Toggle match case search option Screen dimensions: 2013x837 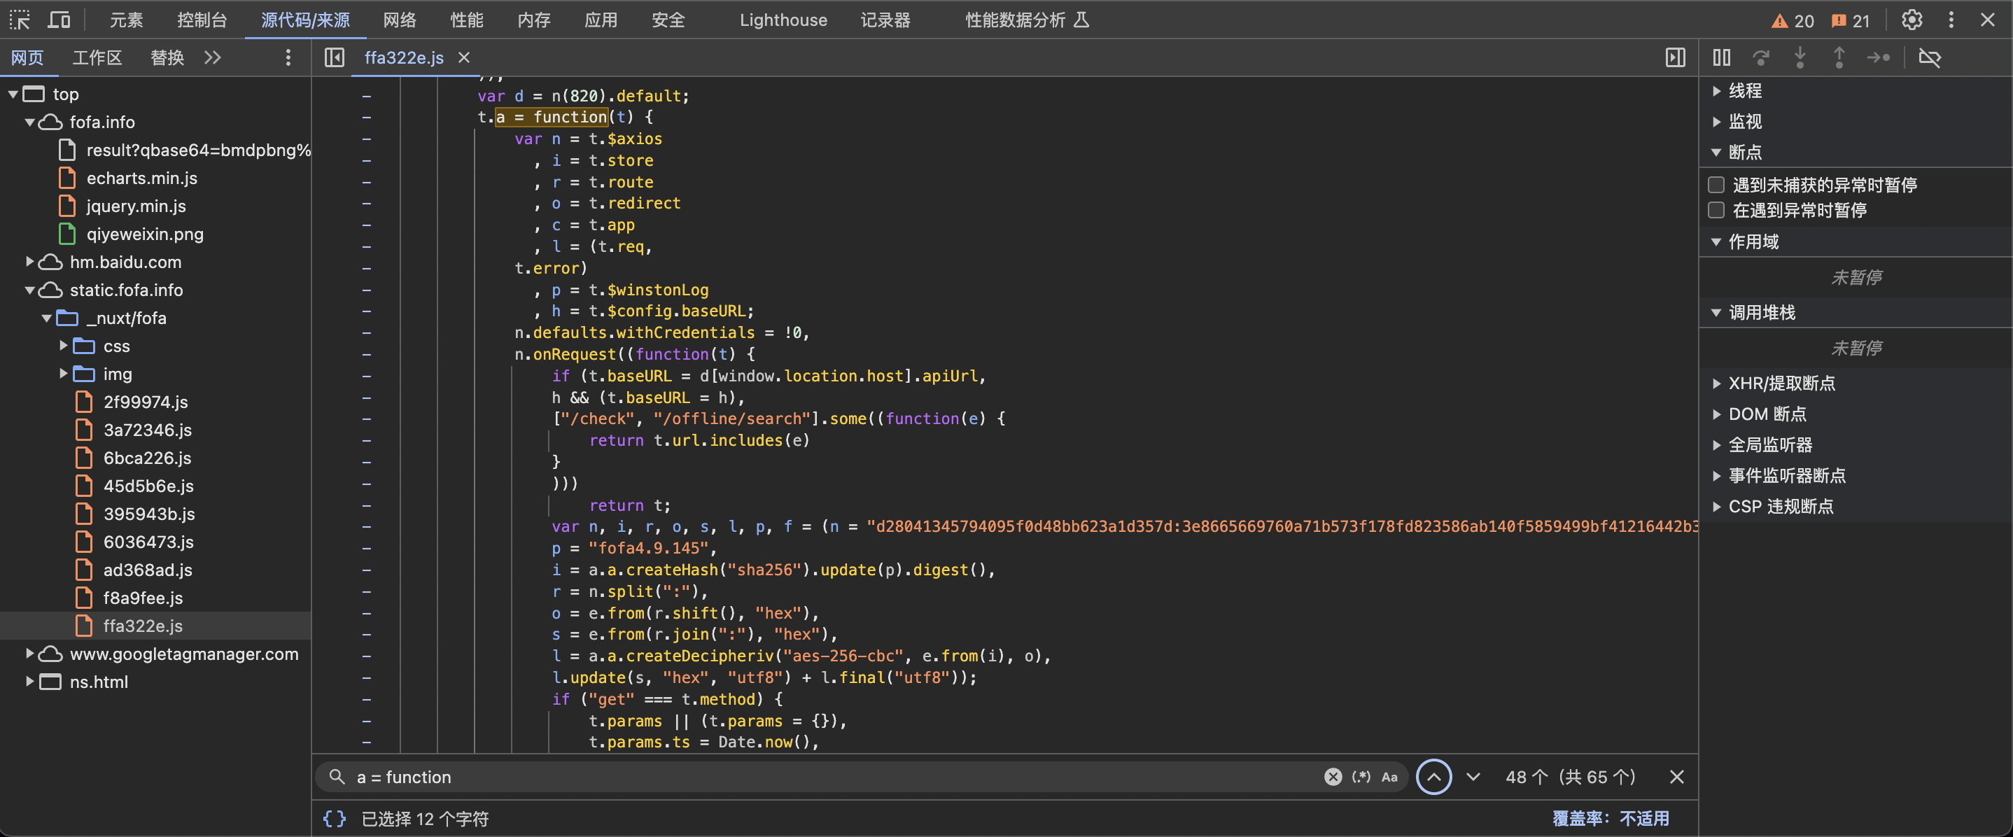pyautogui.click(x=1389, y=777)
